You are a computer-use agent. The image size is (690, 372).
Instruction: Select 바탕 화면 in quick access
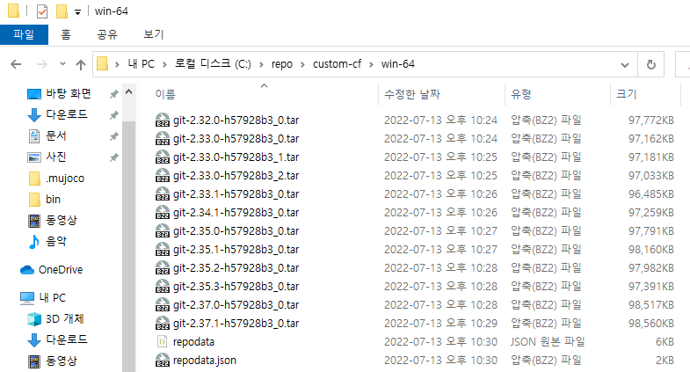pos(69,93)
